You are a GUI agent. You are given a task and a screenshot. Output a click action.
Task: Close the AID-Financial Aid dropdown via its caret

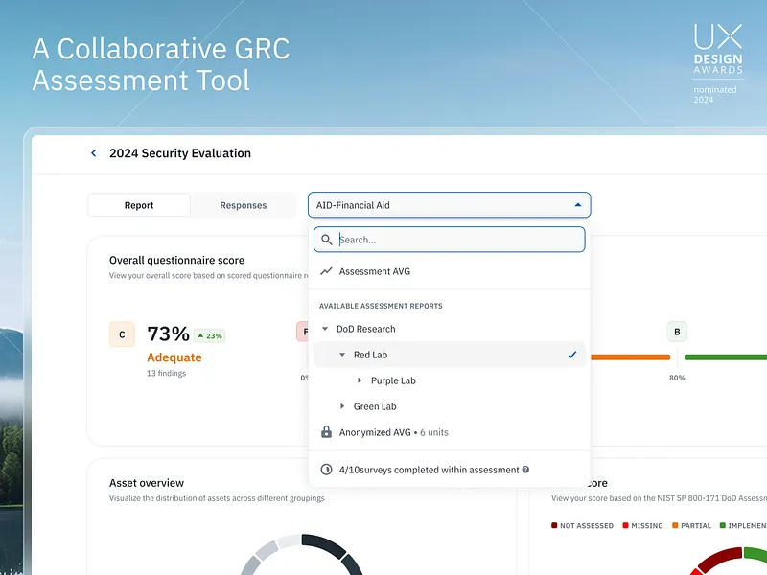(x=577, y=204)
